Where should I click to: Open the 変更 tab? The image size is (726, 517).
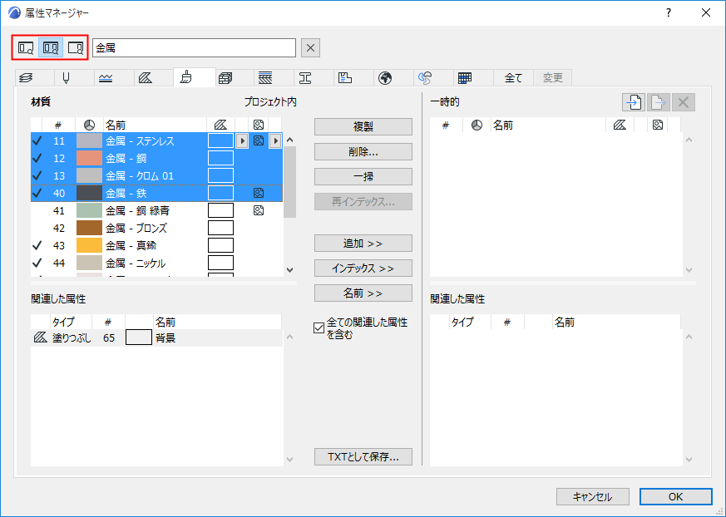point(552,76)
